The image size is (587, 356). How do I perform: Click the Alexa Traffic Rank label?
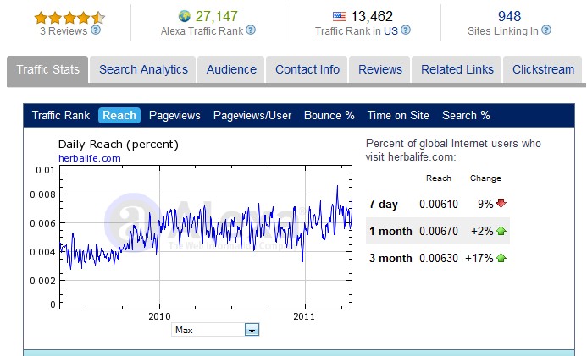(202, 31)
